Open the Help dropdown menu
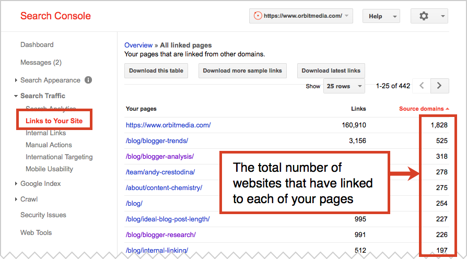467x259 pixels. (x=381, y=16)
